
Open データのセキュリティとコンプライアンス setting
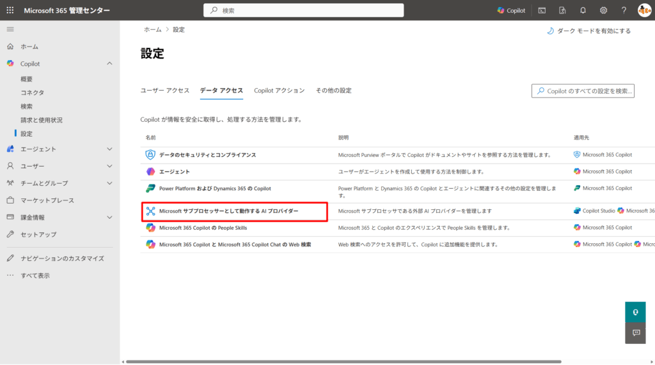[207, 155]
